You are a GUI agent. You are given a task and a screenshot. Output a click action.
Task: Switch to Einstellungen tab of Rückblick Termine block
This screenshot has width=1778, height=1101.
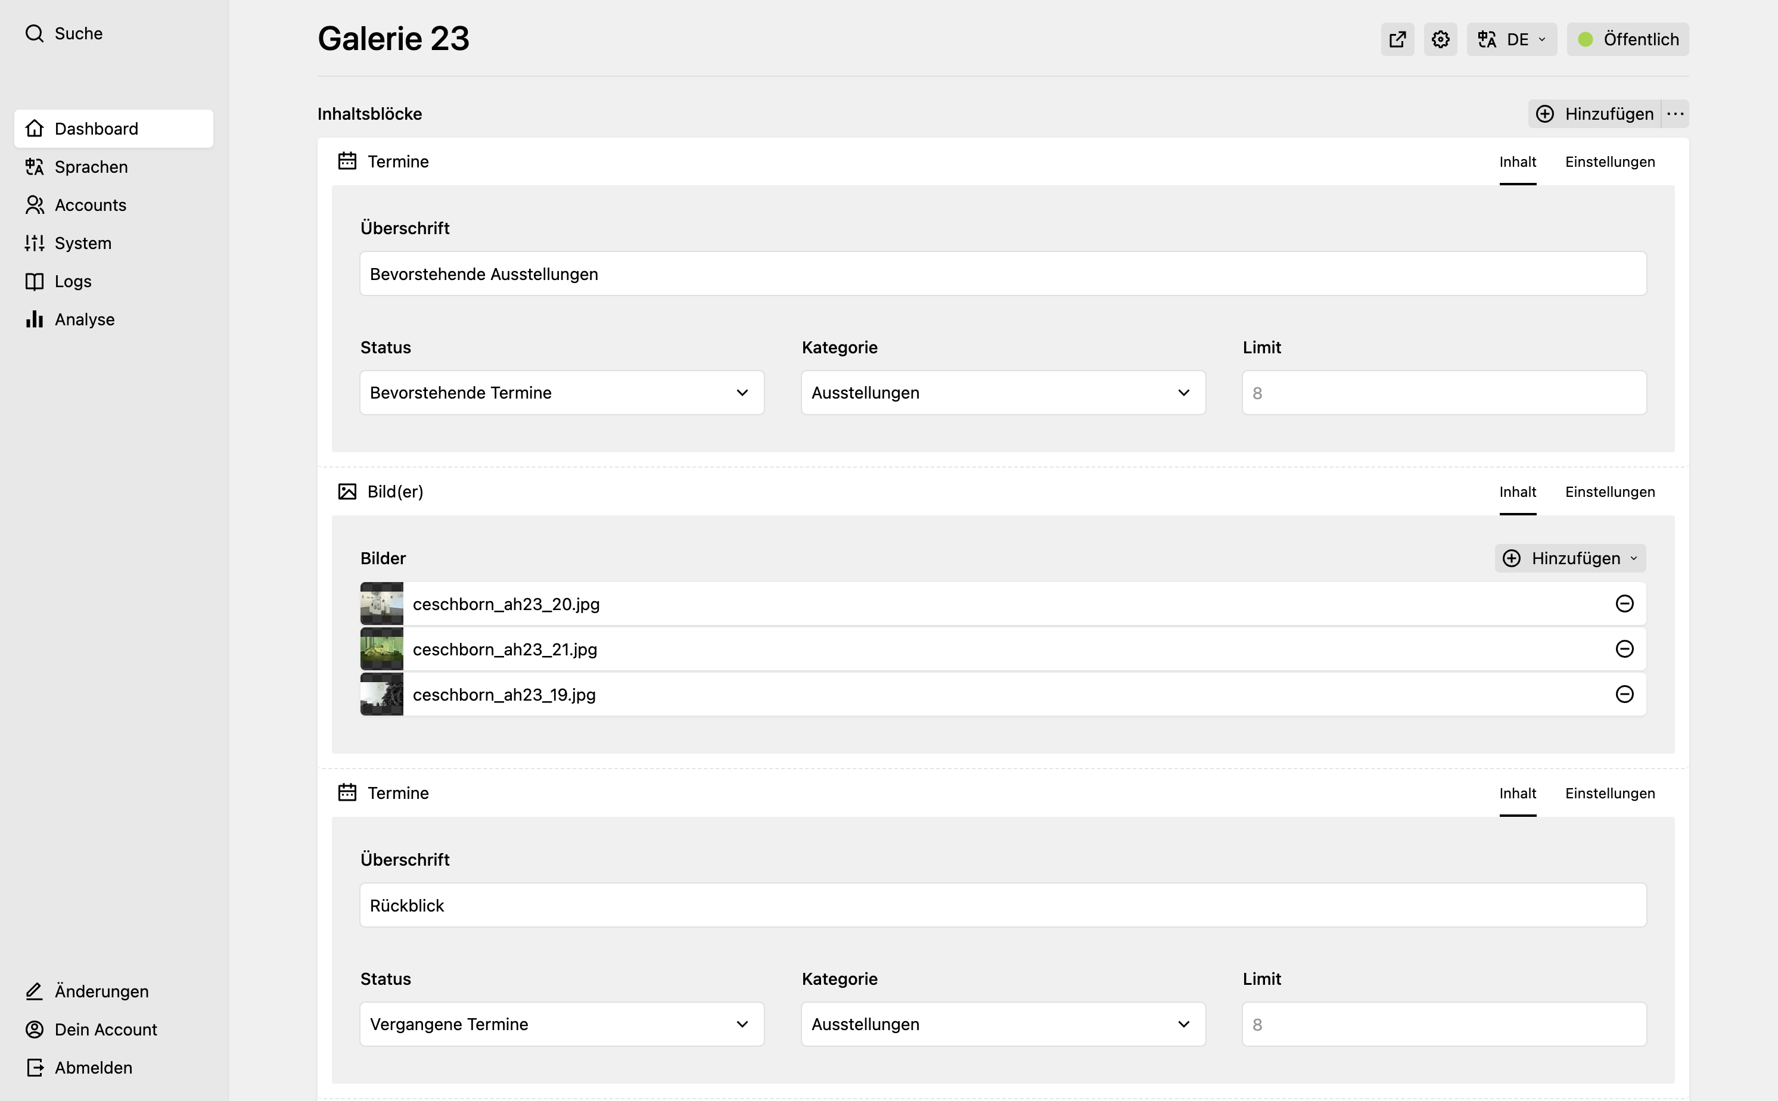tap(1610, 793)
